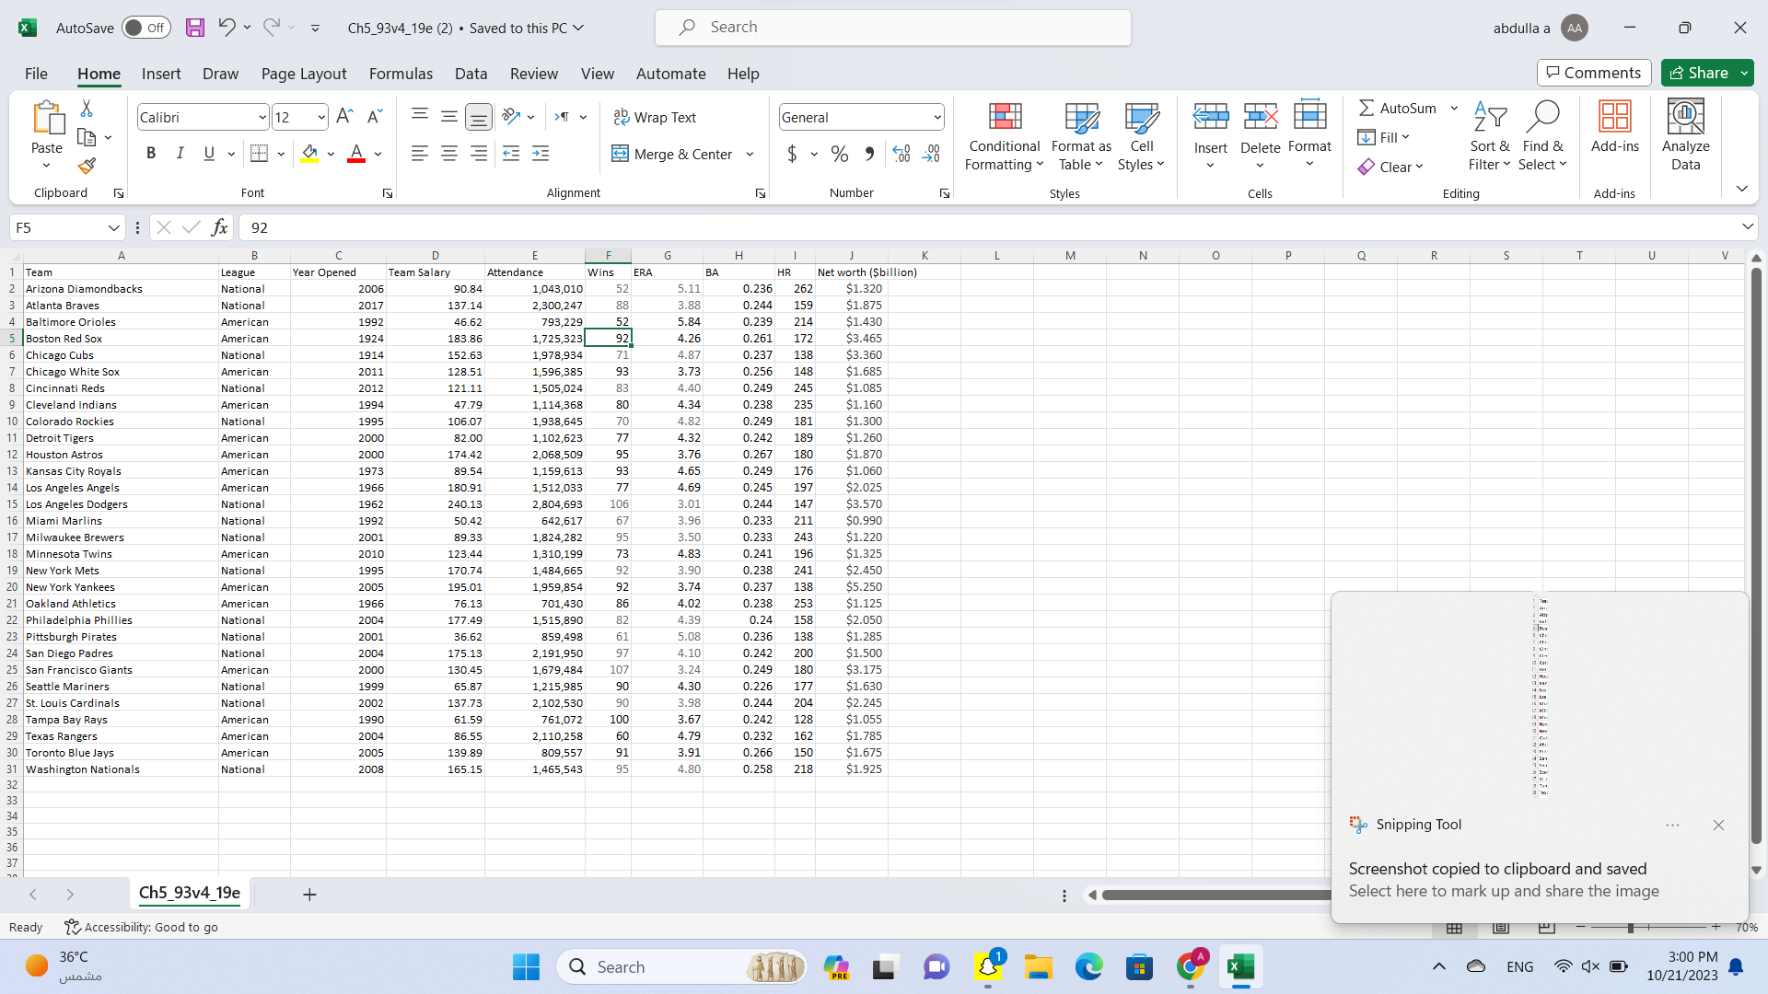Switch to the Data tab
This screenshot has height=994, width=1768.
coord(471,74)
